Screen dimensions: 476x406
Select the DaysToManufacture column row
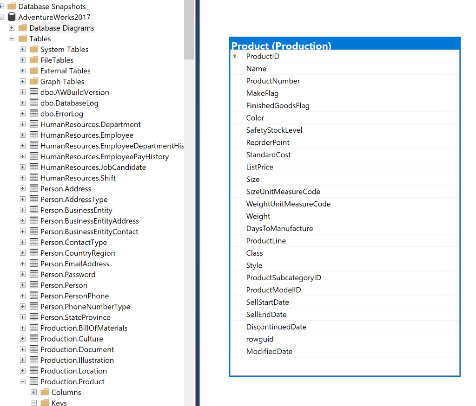344,228
